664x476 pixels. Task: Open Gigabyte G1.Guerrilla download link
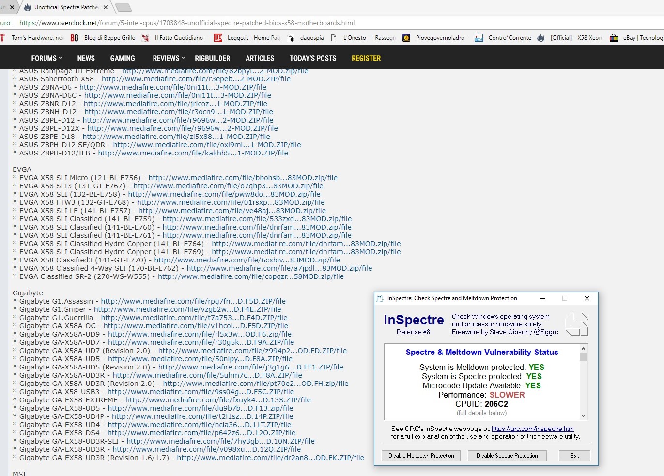[x=194, y=318]
